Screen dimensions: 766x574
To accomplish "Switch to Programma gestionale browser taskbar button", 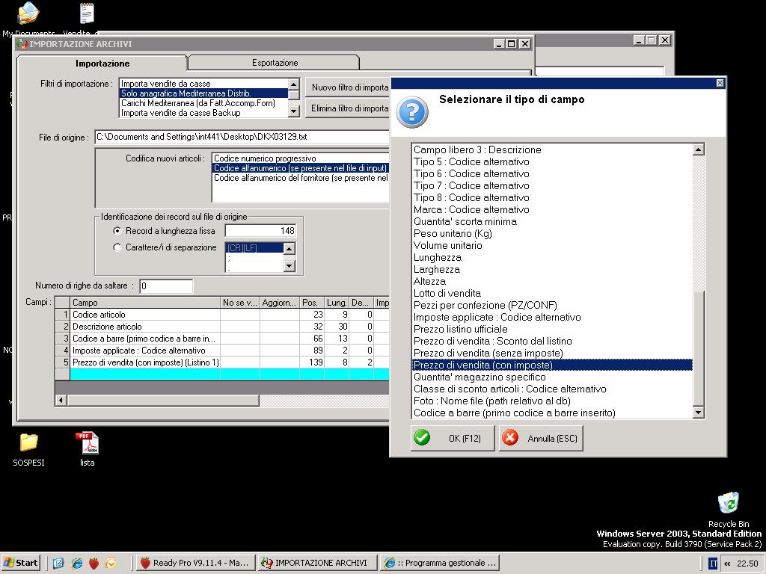I will point(440,564).
